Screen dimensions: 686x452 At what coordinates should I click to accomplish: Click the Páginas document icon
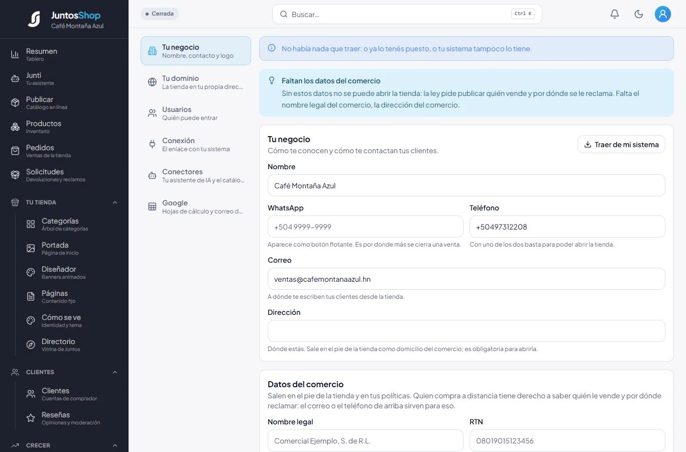(x=31, y=296)
